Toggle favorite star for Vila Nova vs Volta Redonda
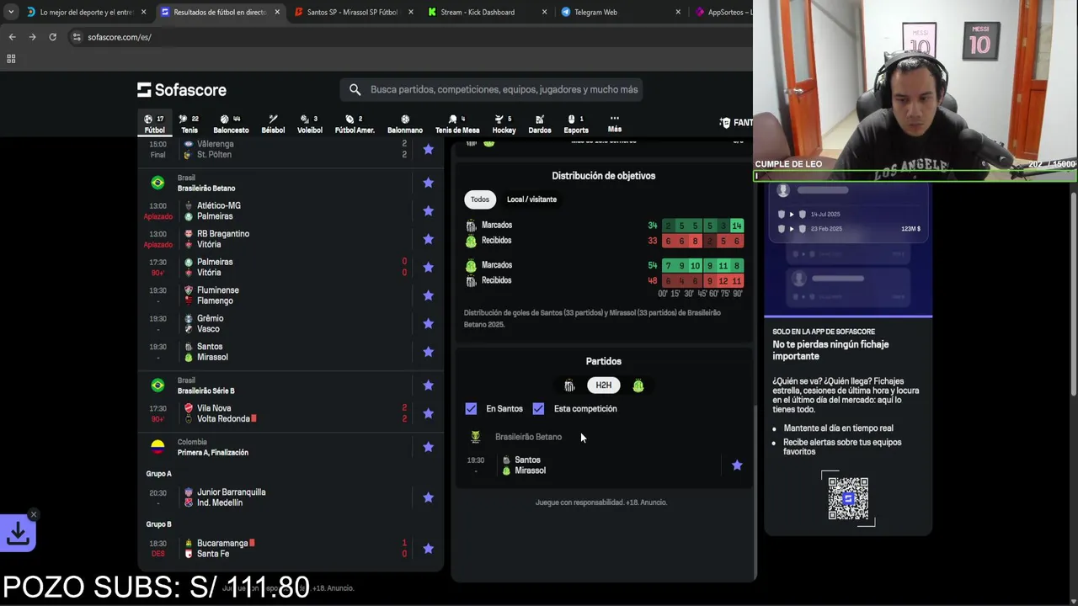The width and height of the screenshot is (1078, 606). tap(428, 413)
